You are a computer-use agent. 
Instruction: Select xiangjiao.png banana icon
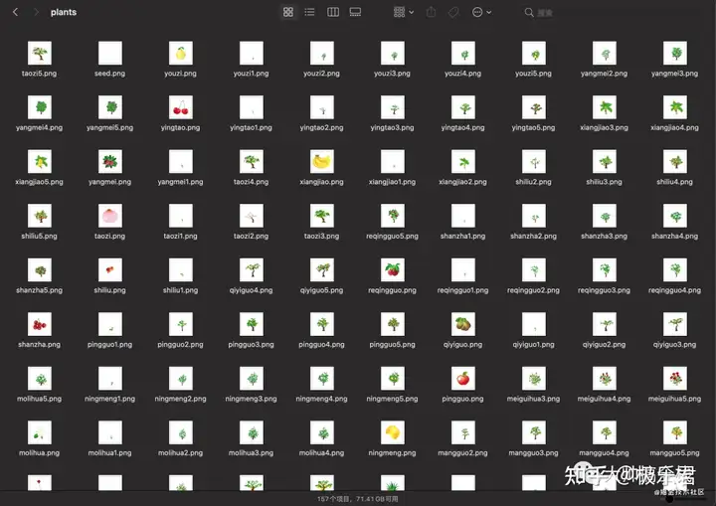[322, 162]
